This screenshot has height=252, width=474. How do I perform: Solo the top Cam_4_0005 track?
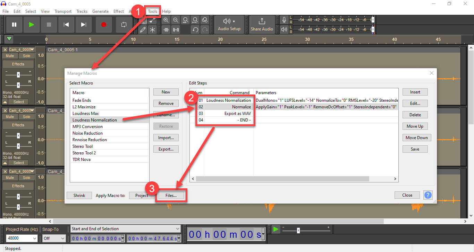point(27,56)
